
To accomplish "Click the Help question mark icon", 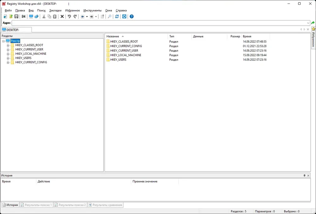I will 131,16.
